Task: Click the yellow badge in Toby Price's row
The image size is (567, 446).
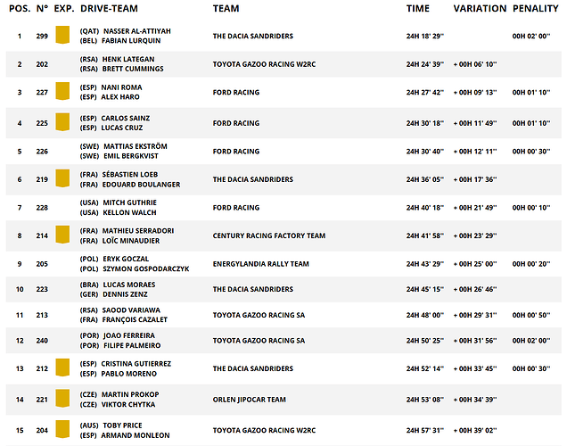Action: click(62, 429)
